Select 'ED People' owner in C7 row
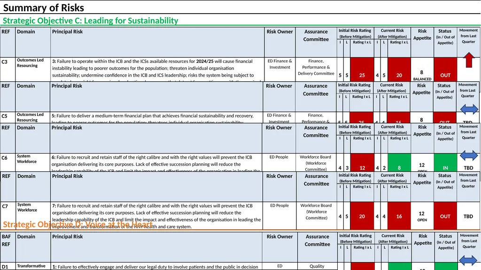The image size is (481, 270). coord(279,206)
